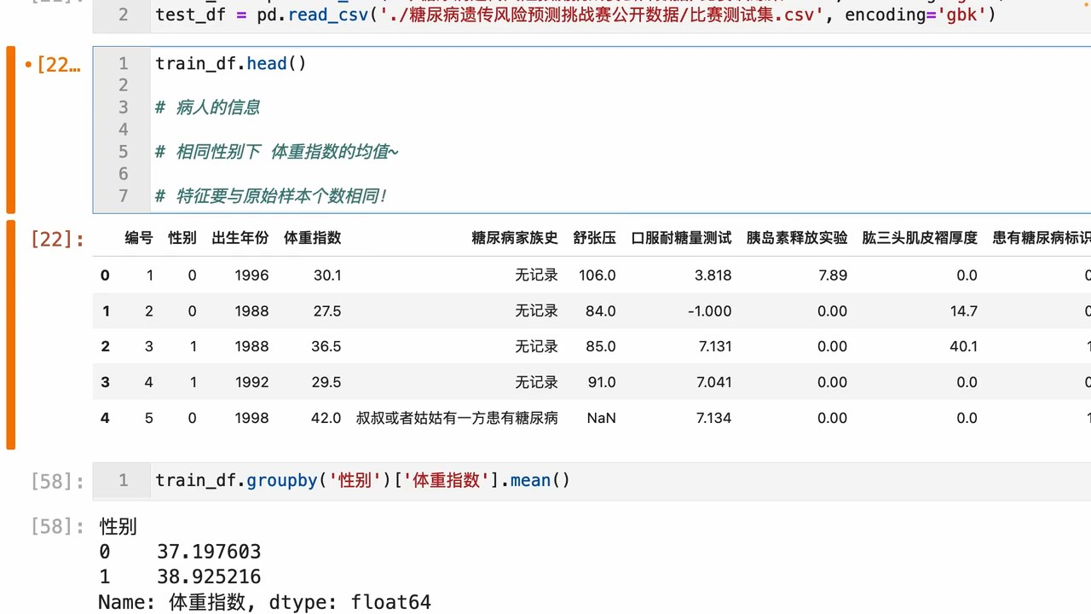Click the birth year 1996
1091x614 pixels.
click(x=252, y=275)
